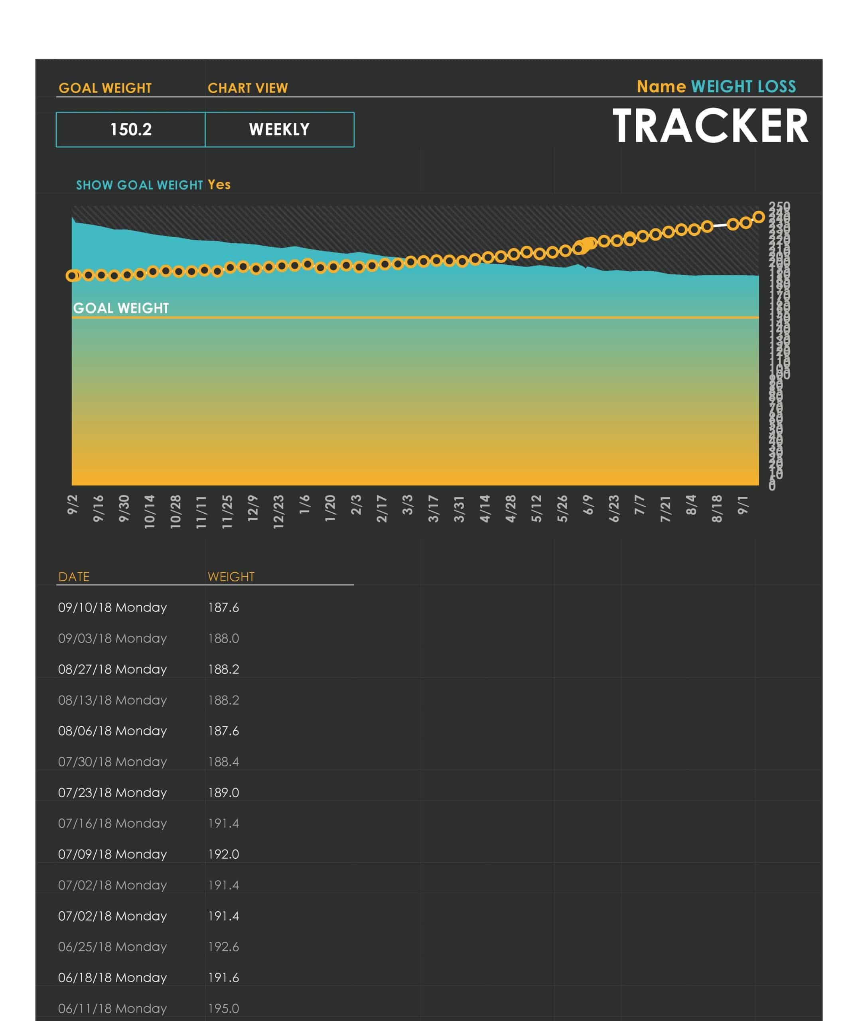Viewport: 858px width, 1021px height.
Task: Click the CHART VIEW header label
Action: pos(248,87)
